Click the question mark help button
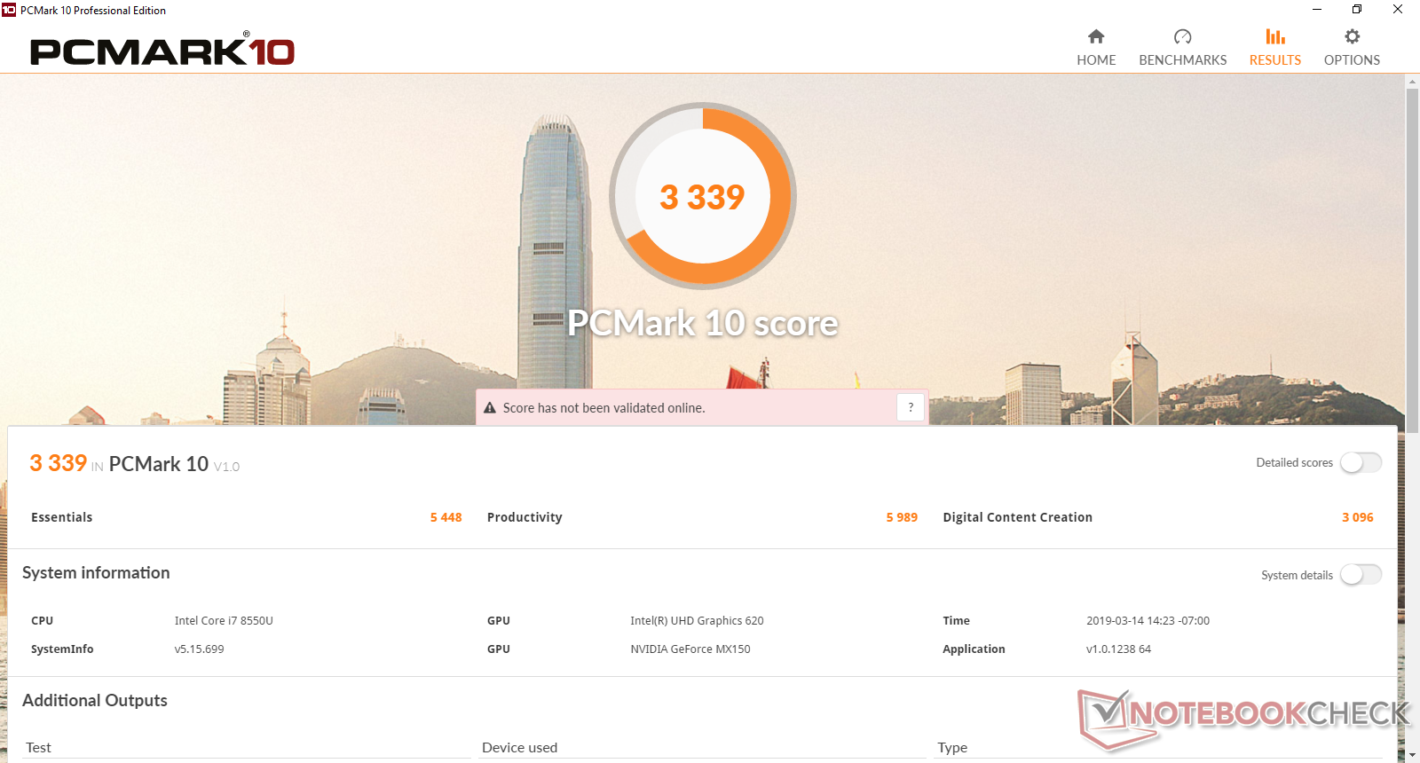Image resolution: width=1420 pixels, height=763 pixels. click(911, 407)
